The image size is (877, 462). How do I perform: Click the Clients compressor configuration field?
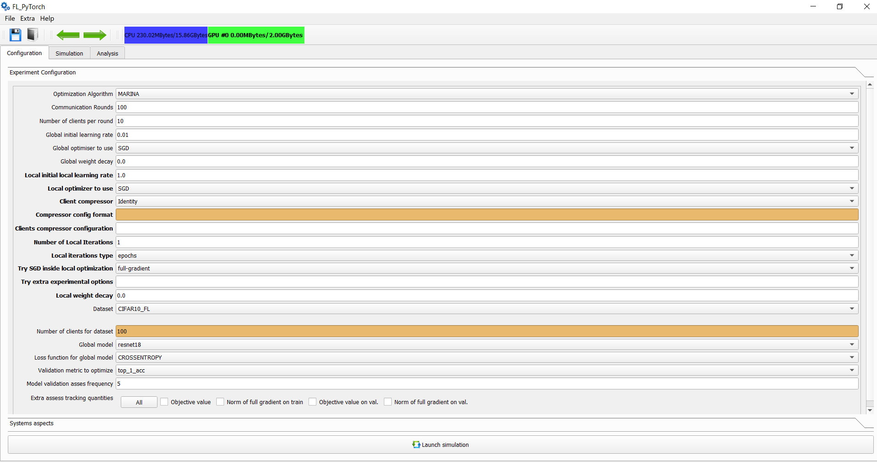487,228
